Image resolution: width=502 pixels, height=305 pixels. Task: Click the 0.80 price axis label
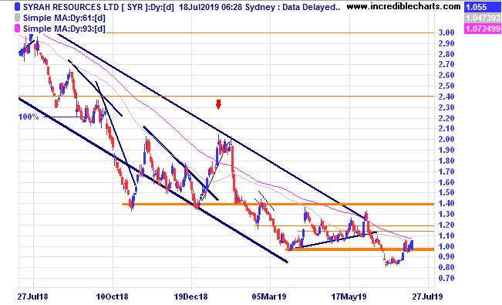point(446,267)
